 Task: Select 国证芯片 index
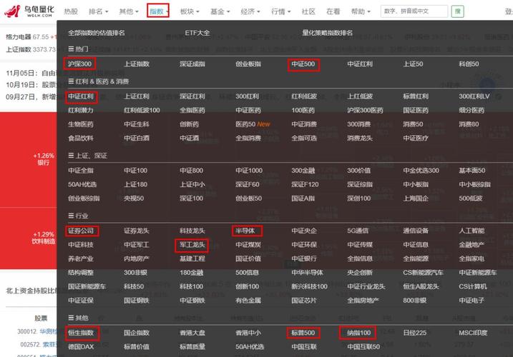pyautogui.click(x=304, y=300)
